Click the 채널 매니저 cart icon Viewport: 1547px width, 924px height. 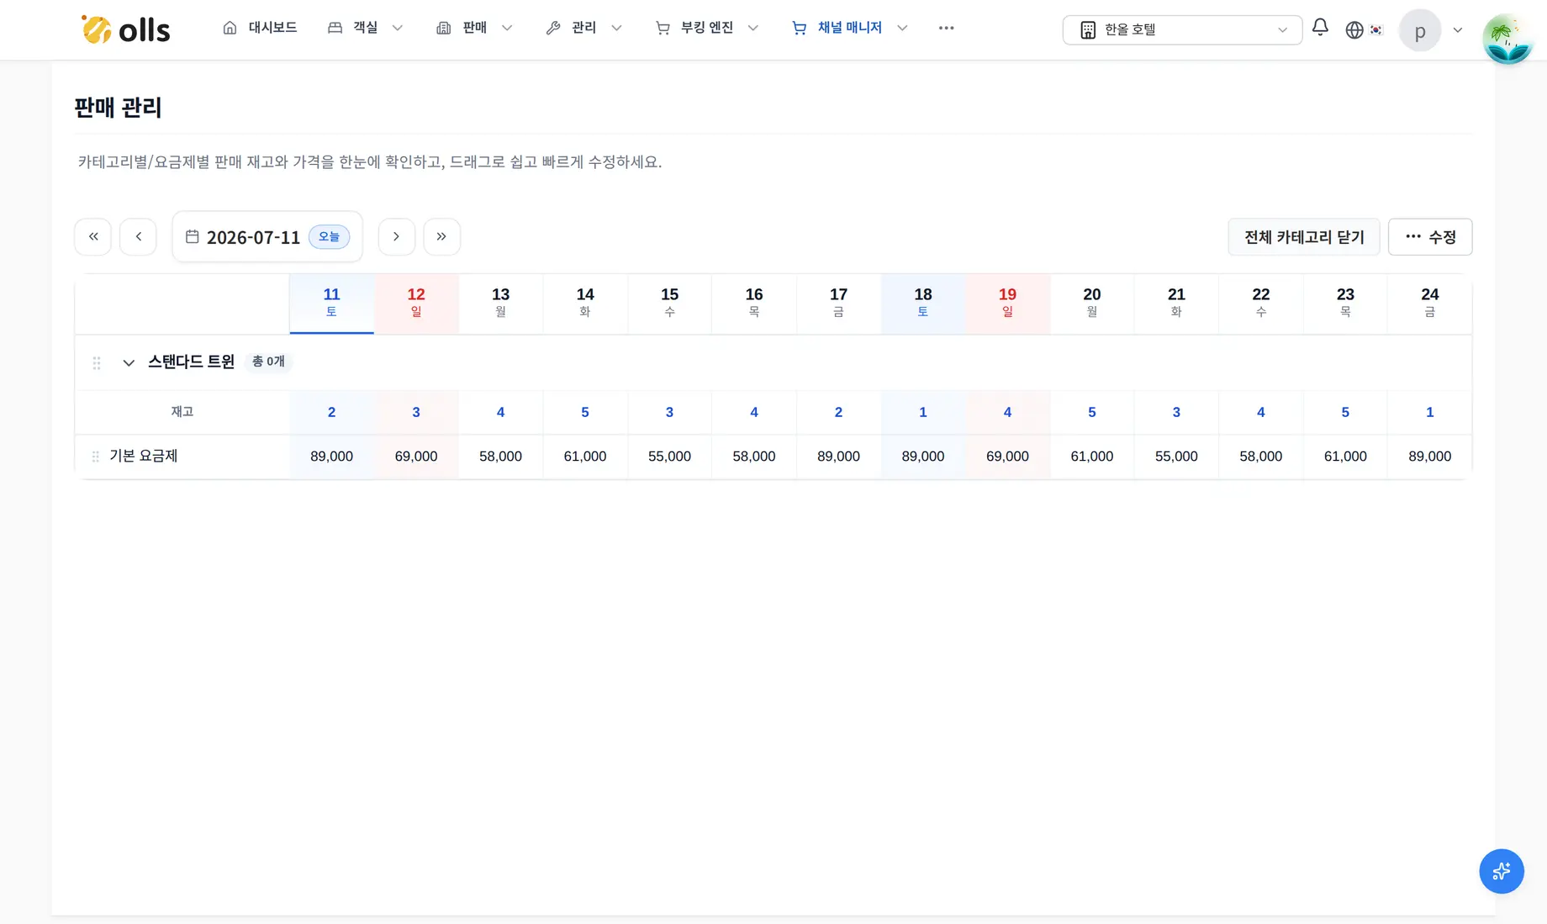[x=800, y=29]
